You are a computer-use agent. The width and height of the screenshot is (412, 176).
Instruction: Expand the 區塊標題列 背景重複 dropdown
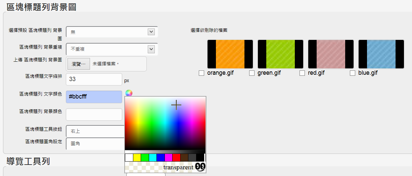pos(112,49)
